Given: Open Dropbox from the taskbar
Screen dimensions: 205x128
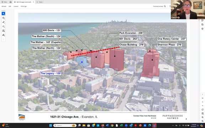Looking at the screenshot, I should [145, 126].
